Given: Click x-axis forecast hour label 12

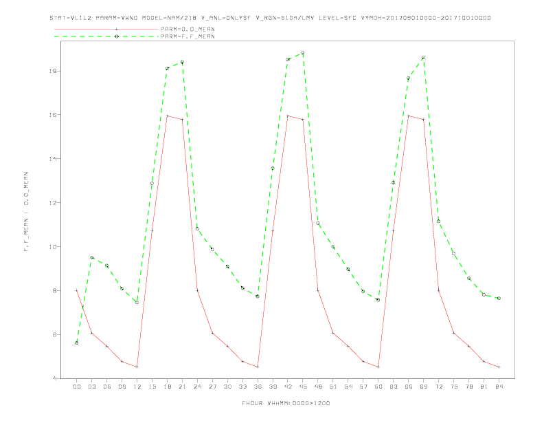Looking at the screenshot, I should tap(137, 387).
